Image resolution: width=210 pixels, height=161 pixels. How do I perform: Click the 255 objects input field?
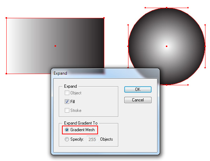click(x=93, y=139)
